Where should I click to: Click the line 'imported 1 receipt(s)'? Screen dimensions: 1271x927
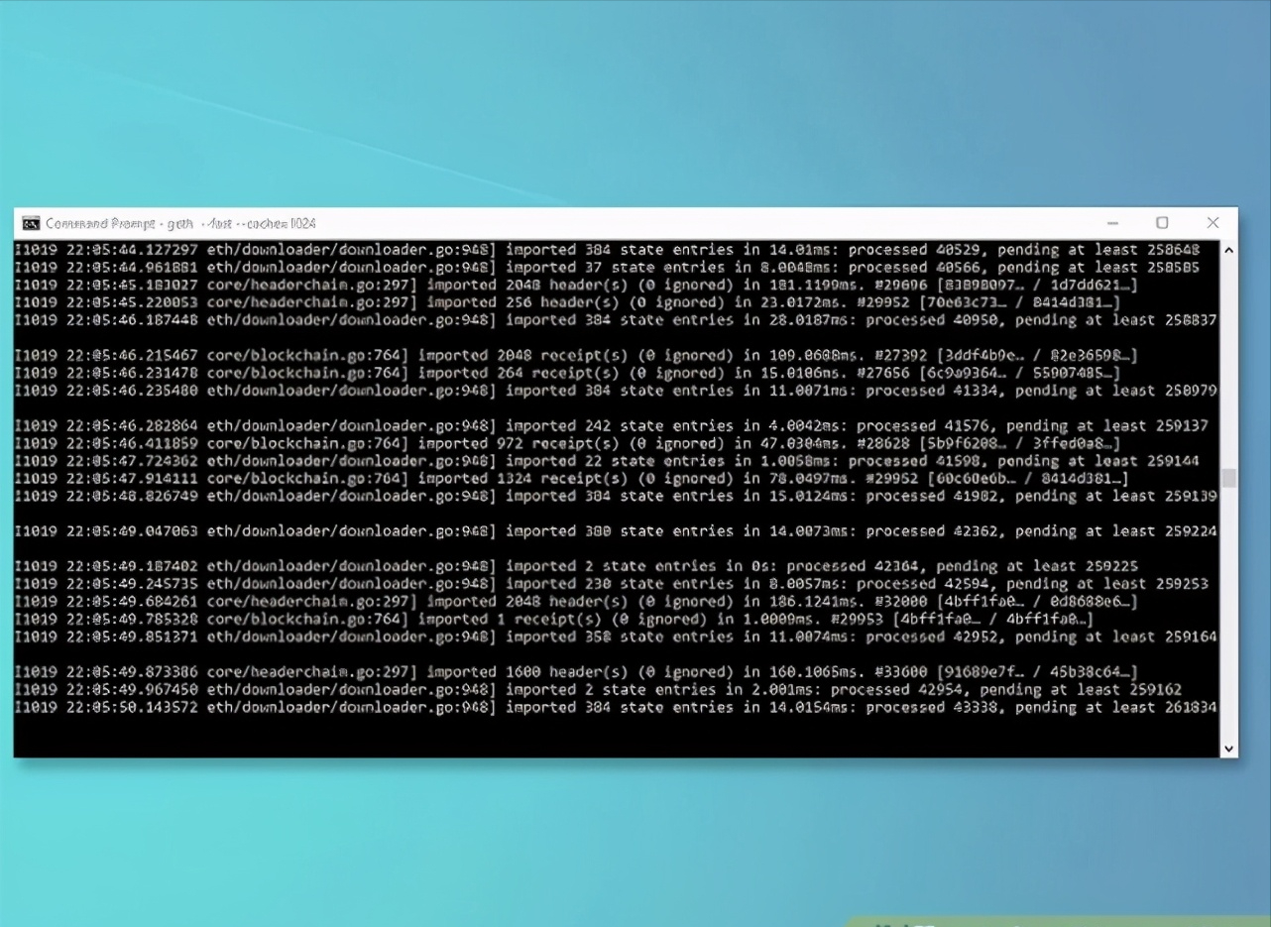[x=555, y=619]
